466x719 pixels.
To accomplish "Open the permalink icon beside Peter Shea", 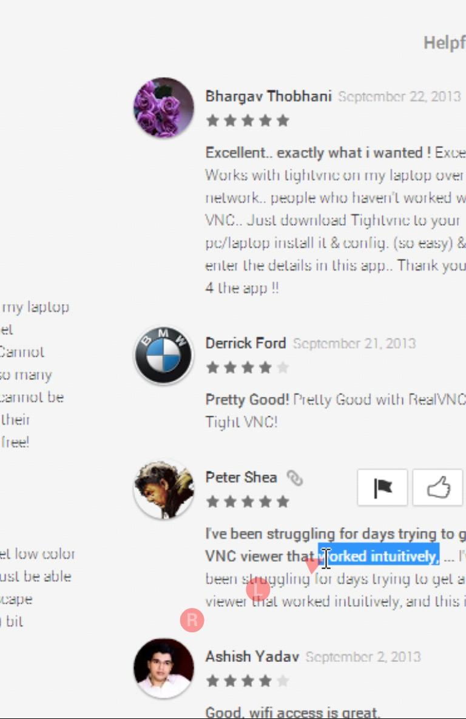I will (x=294, y=478).
